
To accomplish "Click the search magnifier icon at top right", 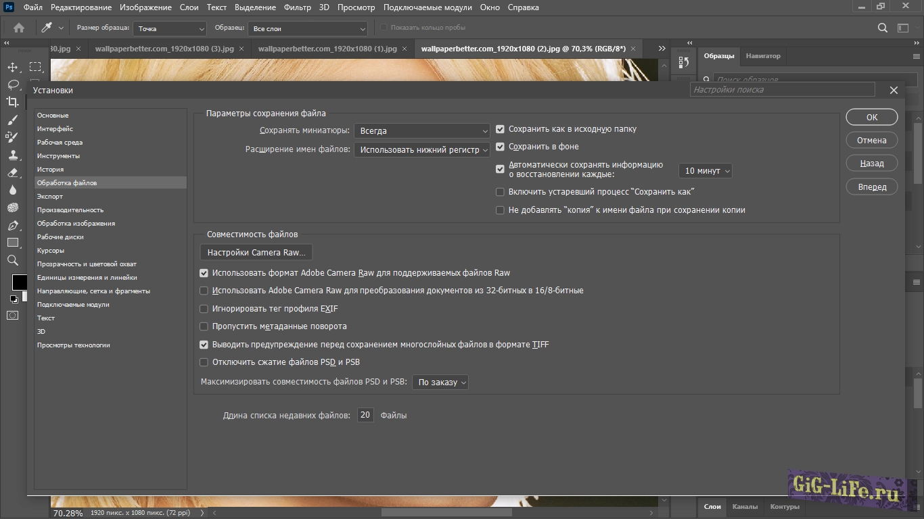I will (x=883, y=28).
